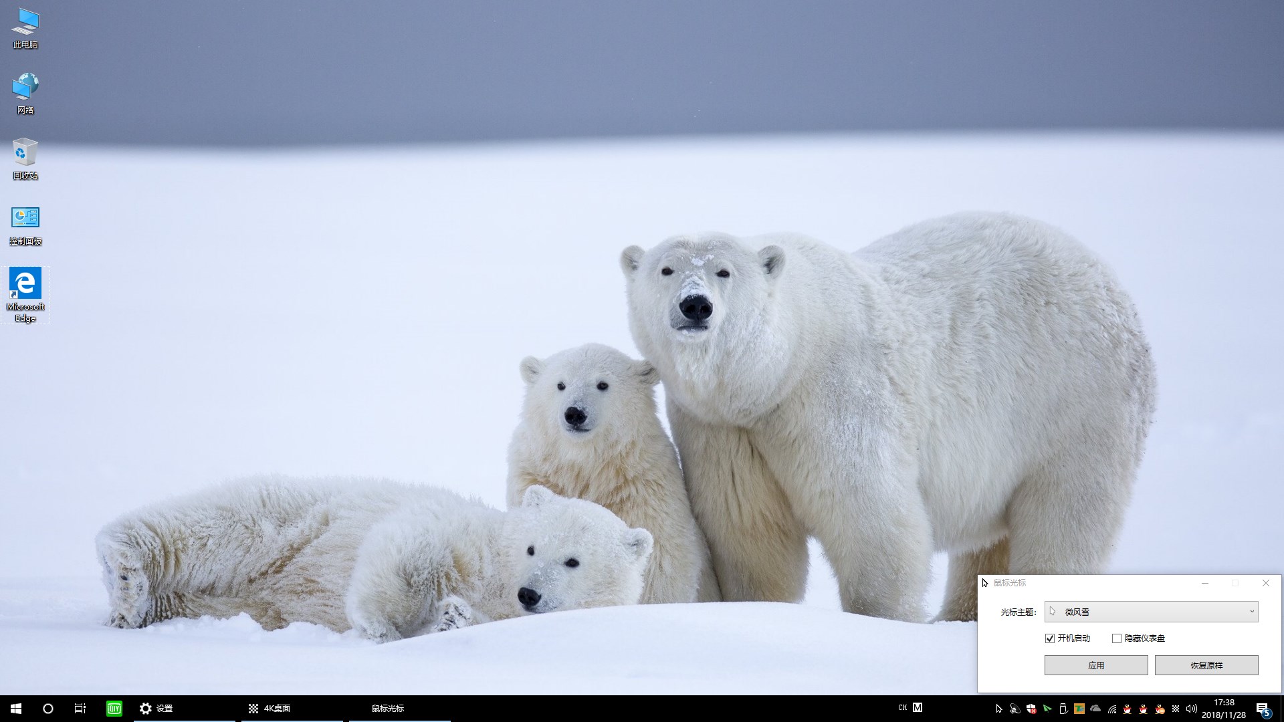Viewport: 1284px width, 722px height.
Task: Click the 应用 button
Action: pyautogui.click(x=1095, y=665)
